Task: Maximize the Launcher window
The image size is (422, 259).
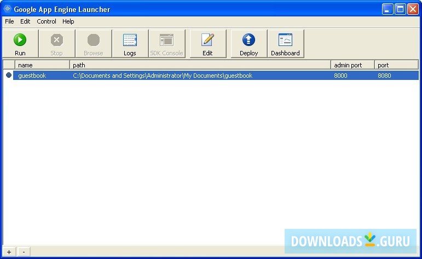Action: tap(400, 9)
